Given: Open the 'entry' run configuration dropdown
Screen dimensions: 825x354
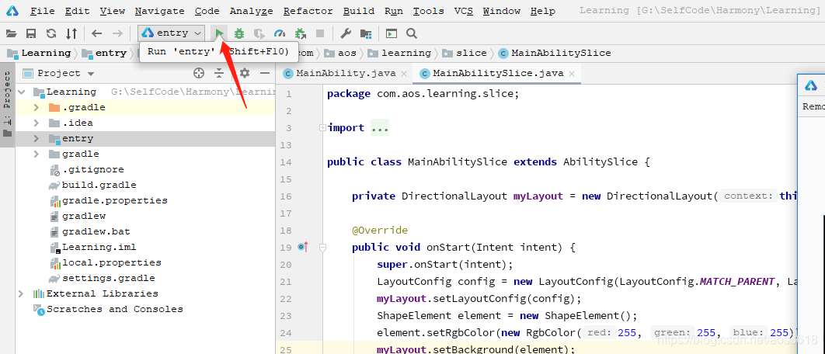Looking at the screenshot, I should (172, 33).
